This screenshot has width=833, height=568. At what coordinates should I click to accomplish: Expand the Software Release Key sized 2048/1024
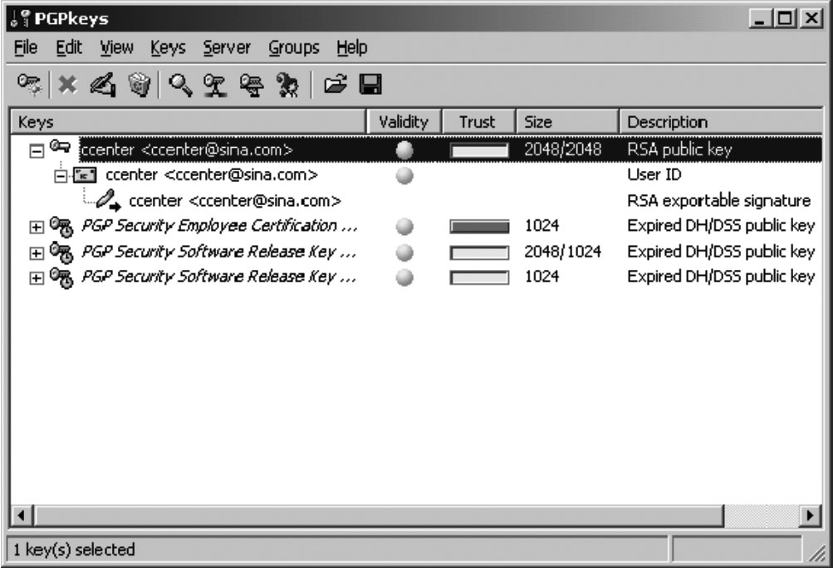[x=36, y=253]
